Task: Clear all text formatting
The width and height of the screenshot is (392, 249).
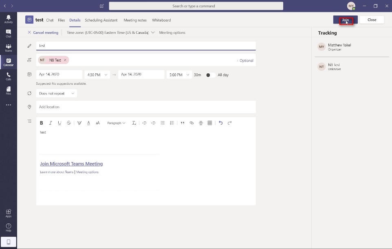Action: pos(134,123)
